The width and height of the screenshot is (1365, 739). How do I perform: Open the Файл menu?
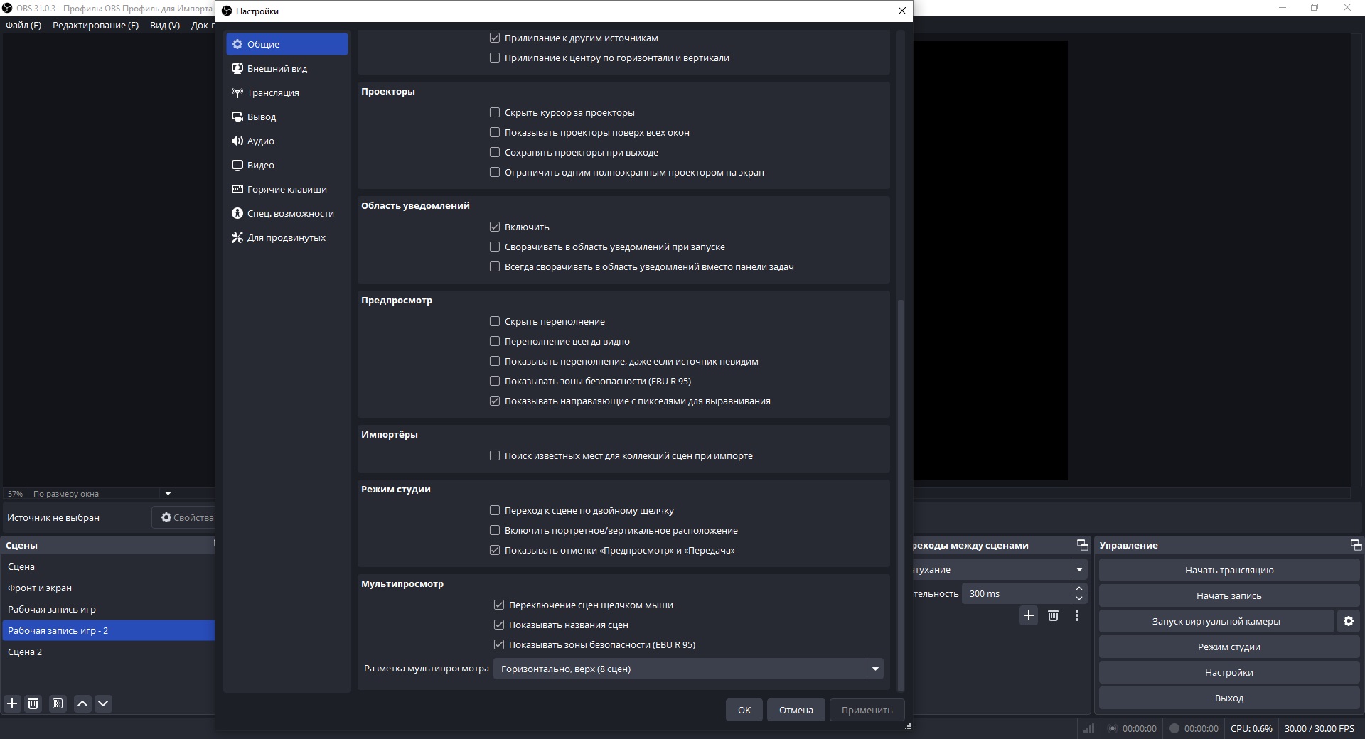tap(23, 25)
